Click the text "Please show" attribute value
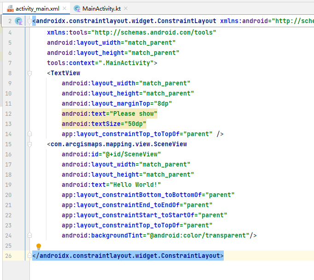The width and height of the screenshot is (314, 280). coord(134,114)
